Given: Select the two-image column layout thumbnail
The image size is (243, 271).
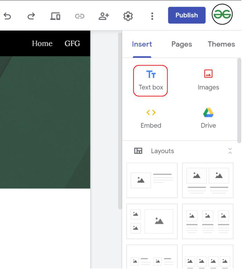Looking at the screenshot, I should click(208, 180).
